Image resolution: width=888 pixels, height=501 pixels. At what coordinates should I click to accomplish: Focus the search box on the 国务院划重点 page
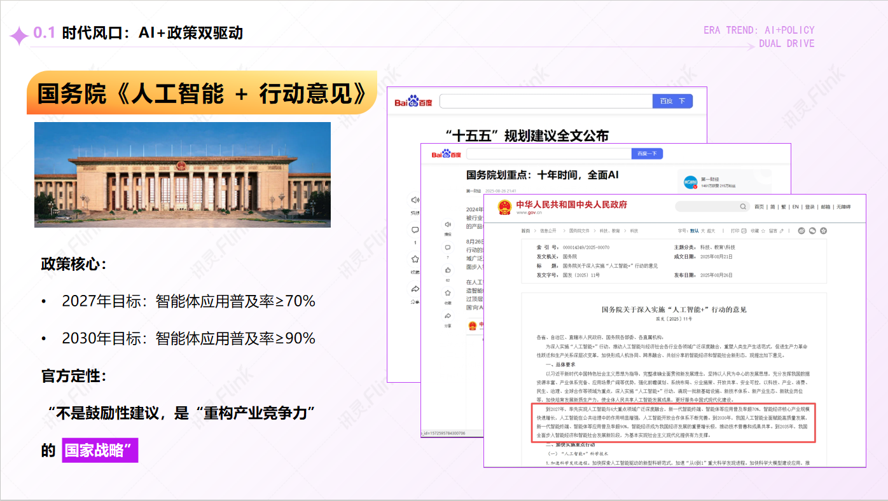click(548, 154)
